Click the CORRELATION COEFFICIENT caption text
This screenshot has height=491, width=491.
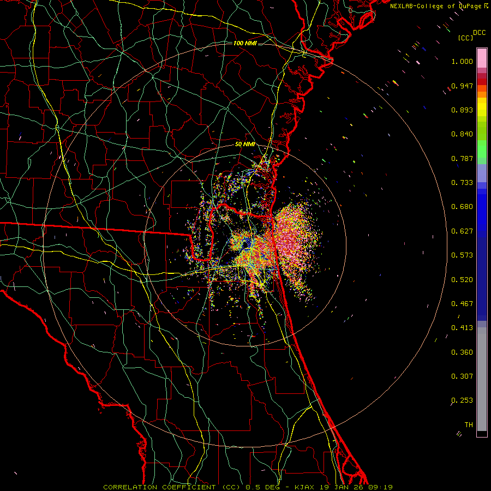[x=159, y=487]
